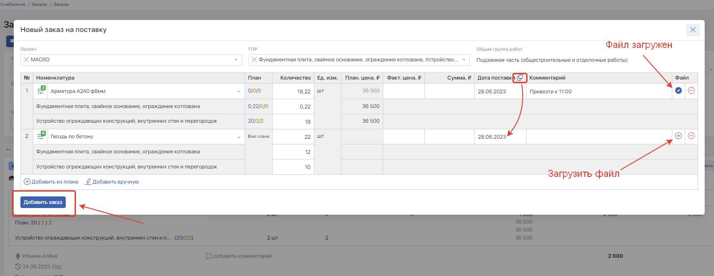Clear the MACRO project selection

coord(26,60)
